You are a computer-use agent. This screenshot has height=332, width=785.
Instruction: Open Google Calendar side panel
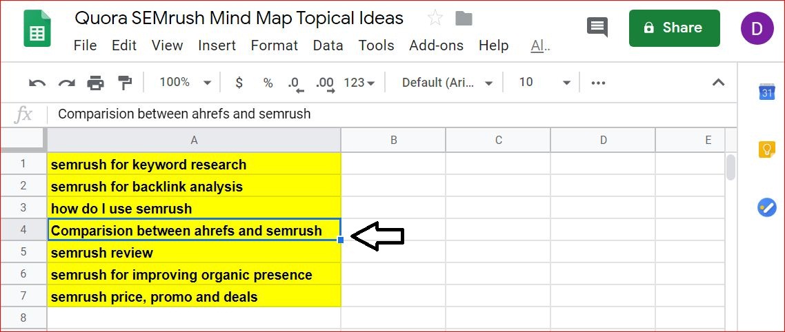coord(766,92)
